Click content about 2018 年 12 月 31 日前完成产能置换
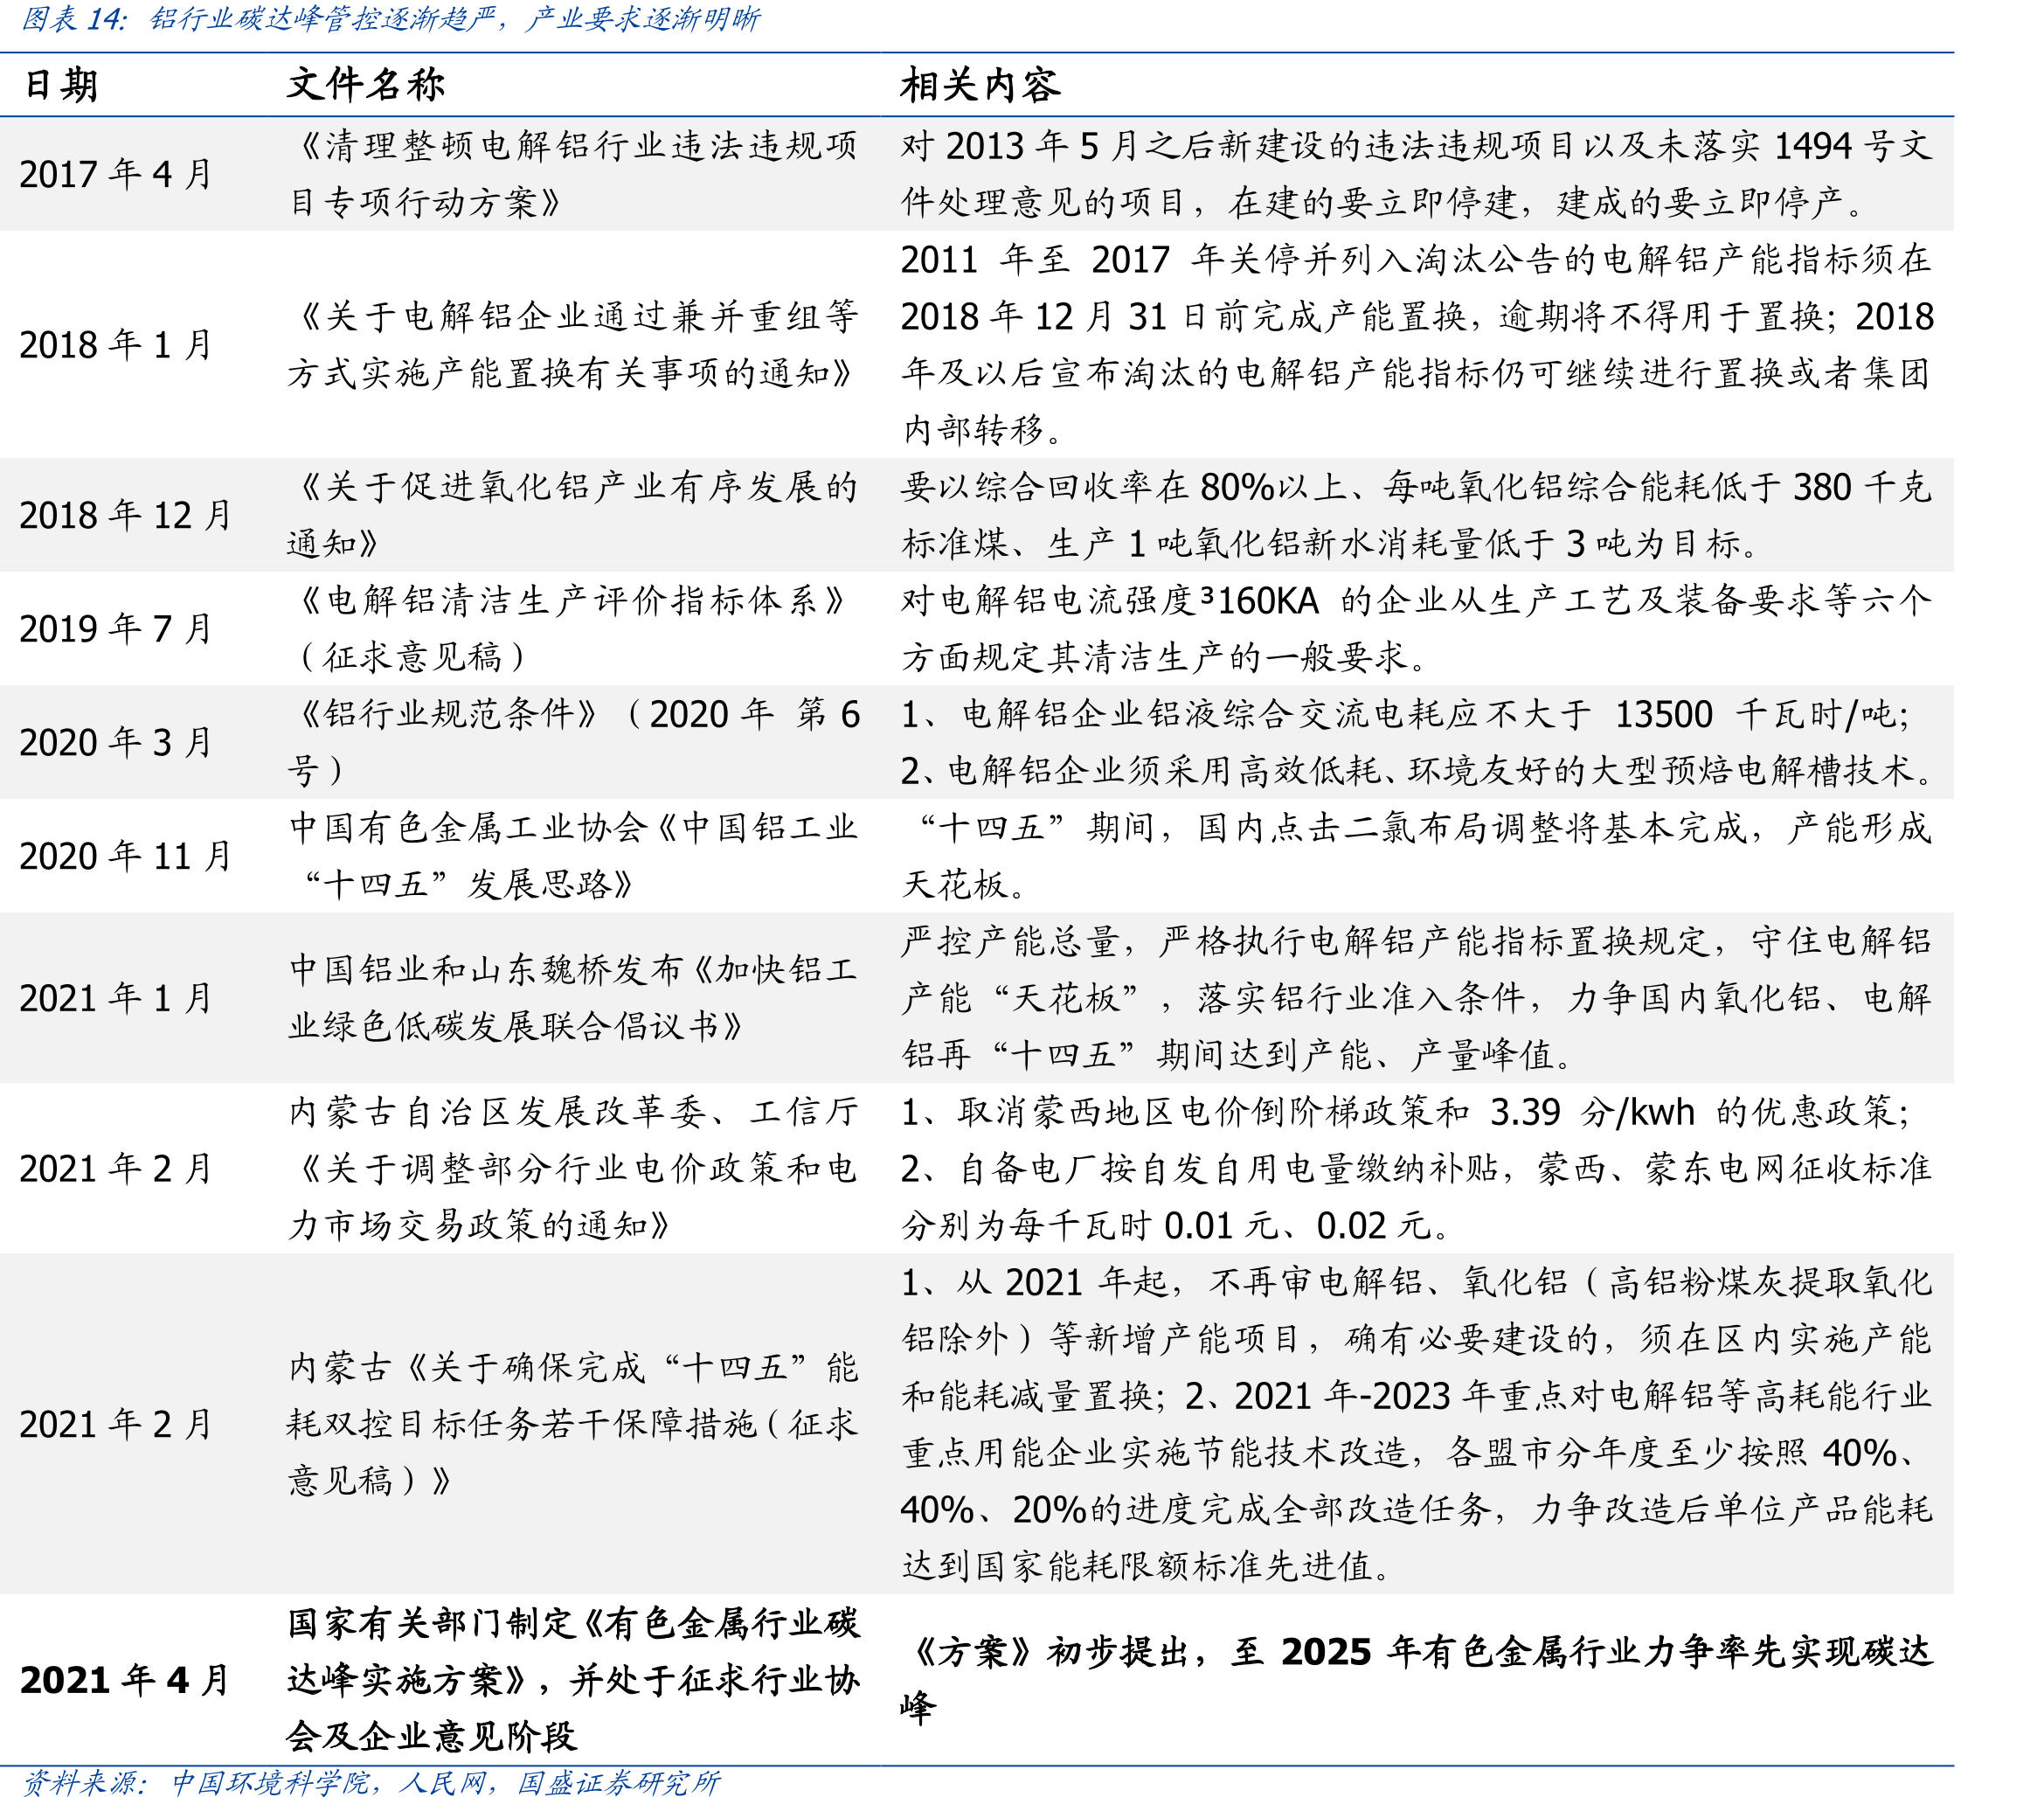 pyautogui.click(x=1416, y=345)
